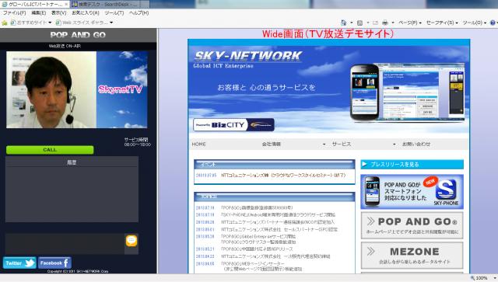Click the 履歴 history panel header

(x=72, y=162)
